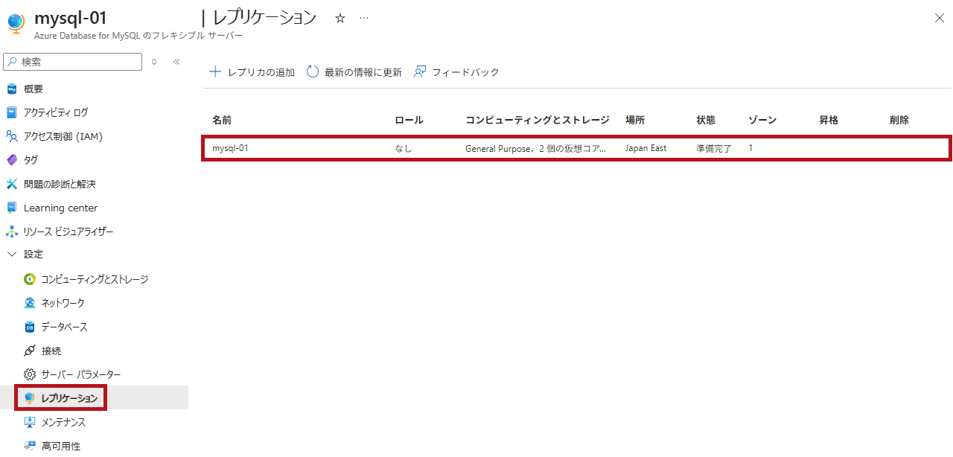Click the star icon to favorite page

click(340, 18)
